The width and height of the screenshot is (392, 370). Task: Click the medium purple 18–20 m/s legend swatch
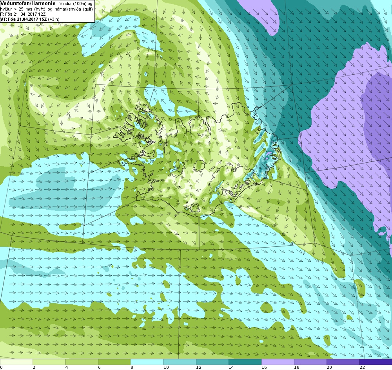[x=310, y=362]
